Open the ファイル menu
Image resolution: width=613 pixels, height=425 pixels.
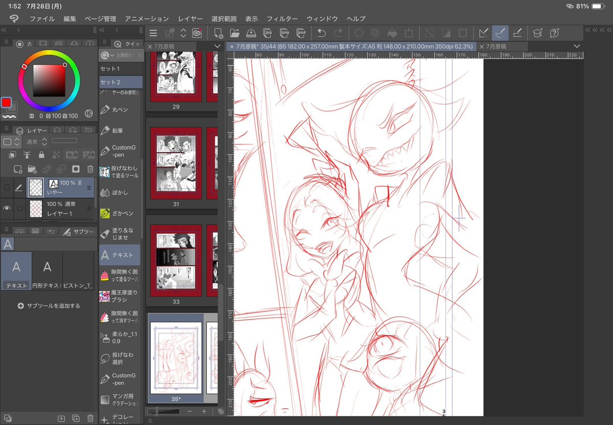coord(42,18)
